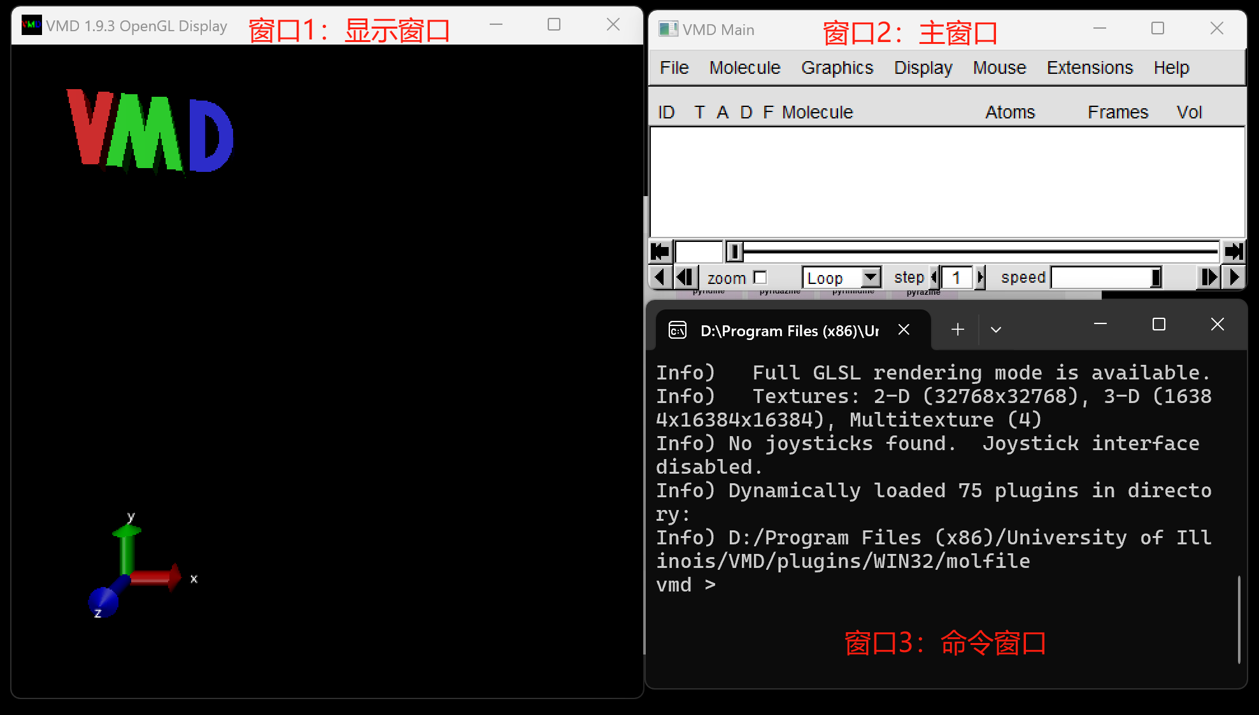Click the Vol column header

(1189, 112)
